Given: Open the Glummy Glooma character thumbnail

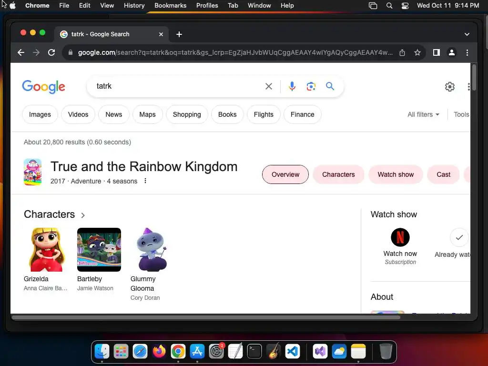Looking at the screenshot, I should 152,250.
